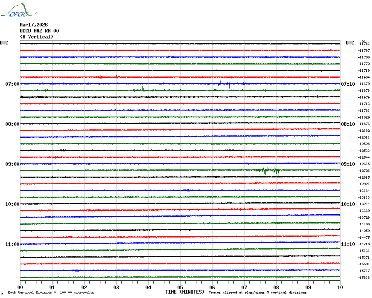Select the 10:10 time label on right axis
The height and width of the screenshot is (298, 372).
348,204
